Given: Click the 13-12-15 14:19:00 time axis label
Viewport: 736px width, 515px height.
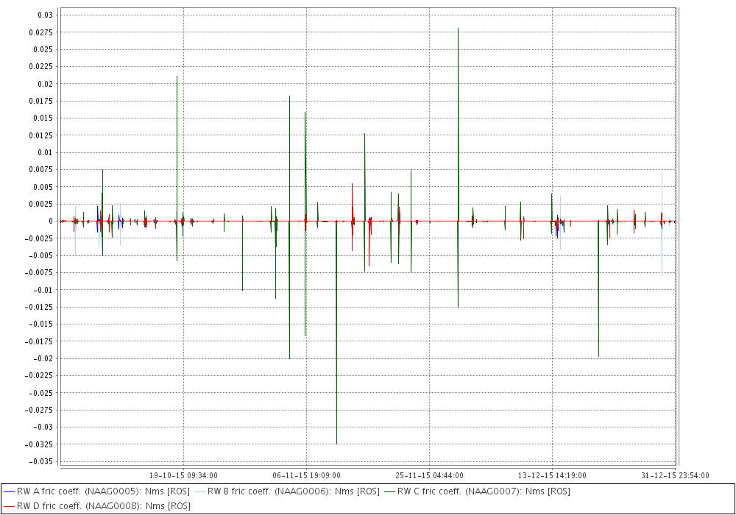Looking at the screenshot, I should (x=552, y=475).
